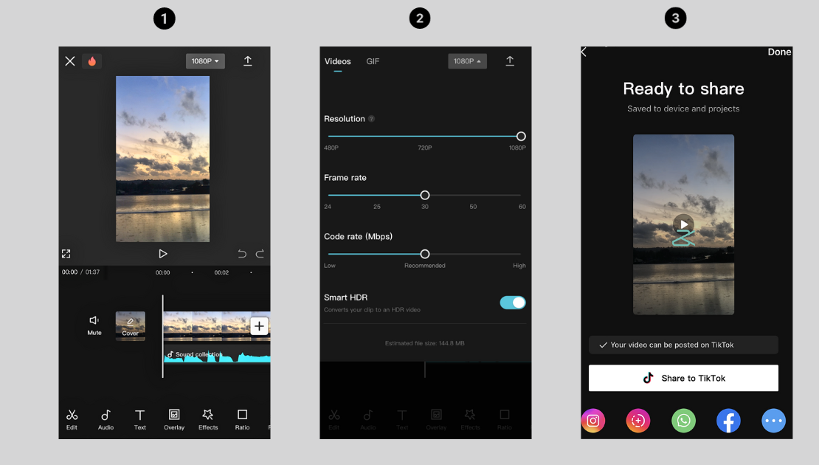Open the Ratio tool
The width and height of the screenshot is (819, 465).
click(242, 419)
